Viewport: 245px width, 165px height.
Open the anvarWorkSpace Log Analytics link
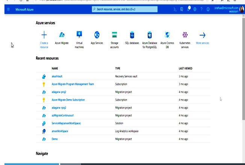60,131
